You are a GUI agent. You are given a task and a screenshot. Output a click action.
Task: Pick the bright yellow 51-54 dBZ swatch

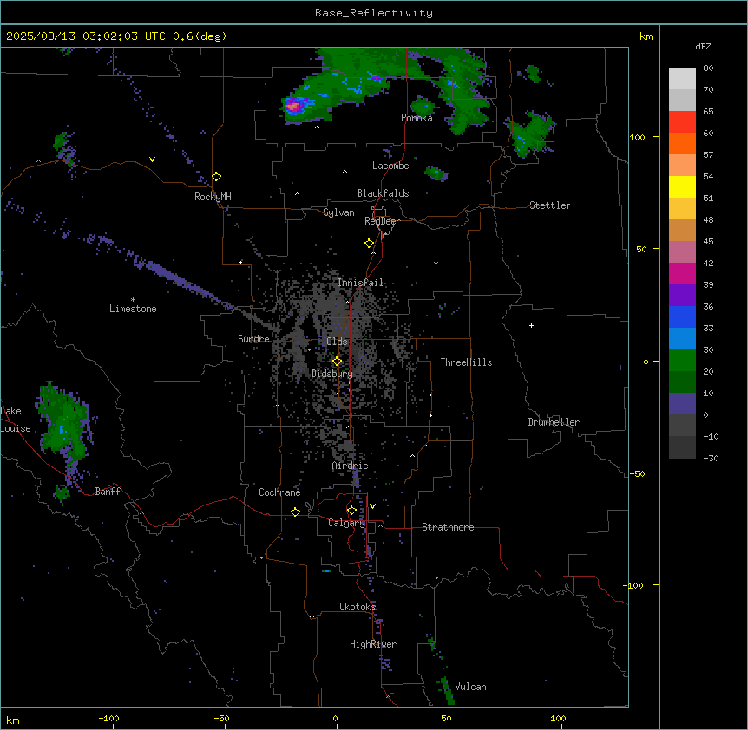[x=682, y=186]
